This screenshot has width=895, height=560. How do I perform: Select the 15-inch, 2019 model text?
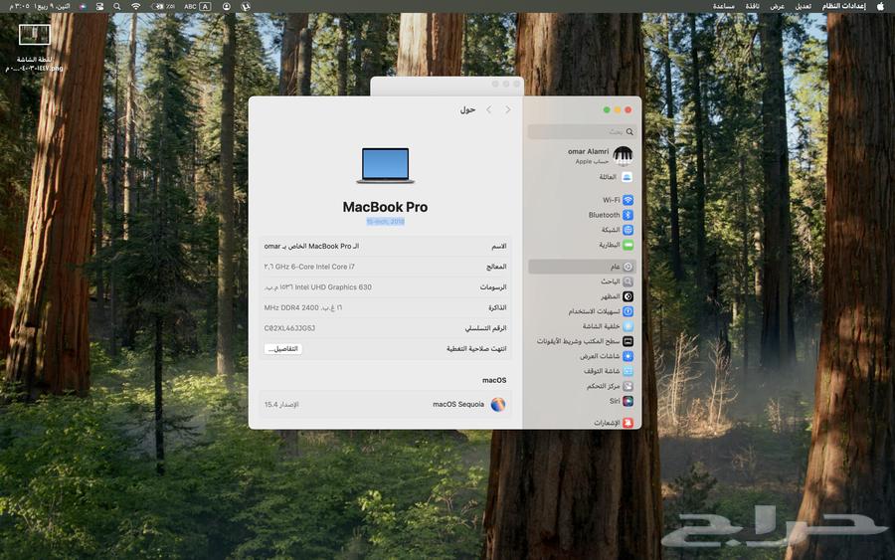pos(385,222)
